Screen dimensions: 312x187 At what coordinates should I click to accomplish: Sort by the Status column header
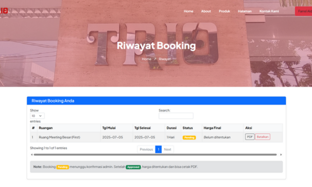[x=192, y=128]
